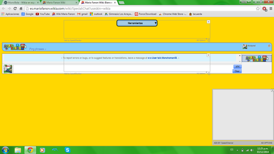Open a new browser tab
274x154 pixels.
[x=122, y=3]
